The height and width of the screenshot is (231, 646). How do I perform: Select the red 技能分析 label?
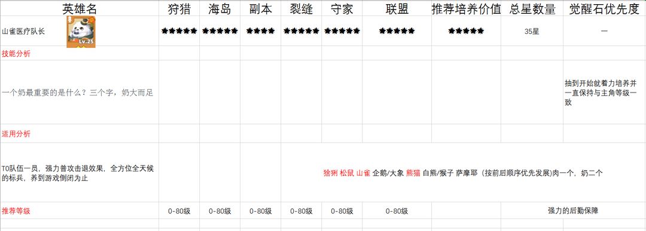click(x=16, y=54)
